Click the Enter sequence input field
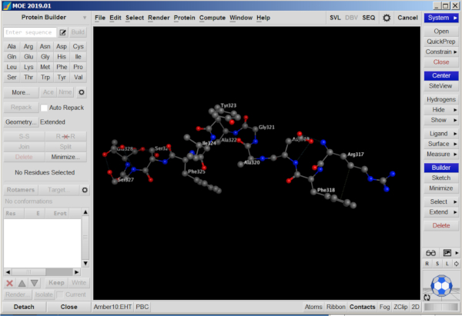 29,33
